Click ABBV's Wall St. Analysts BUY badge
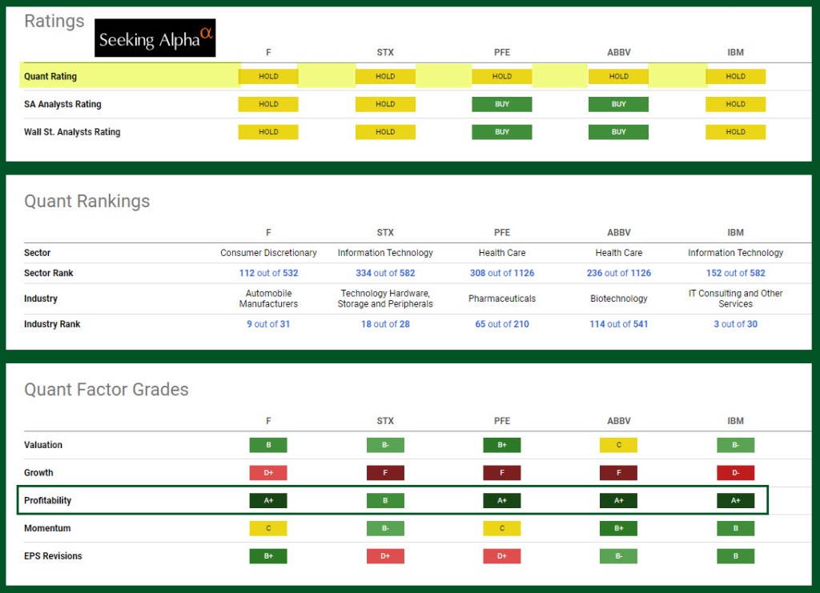820x593 pixels. 618,132
